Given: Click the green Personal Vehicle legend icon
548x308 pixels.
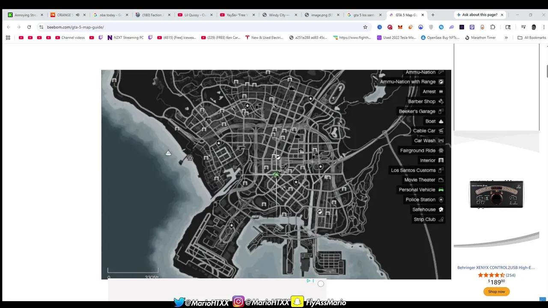Looking at the screenshot, I should click(441, 190).
